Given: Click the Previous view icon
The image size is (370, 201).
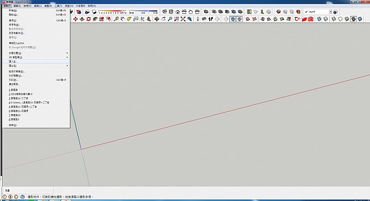Looking at the screenshot, I should point(190,19).
